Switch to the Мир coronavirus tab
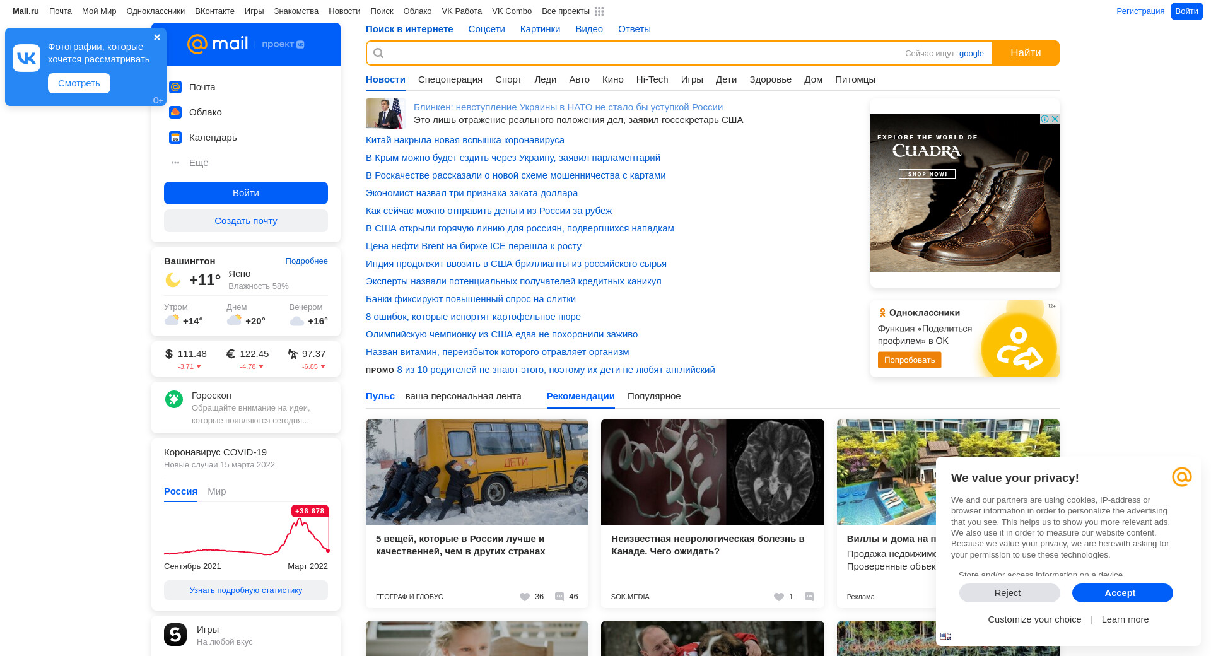This screenshot has height=656, width=1211. click(216, 491)
